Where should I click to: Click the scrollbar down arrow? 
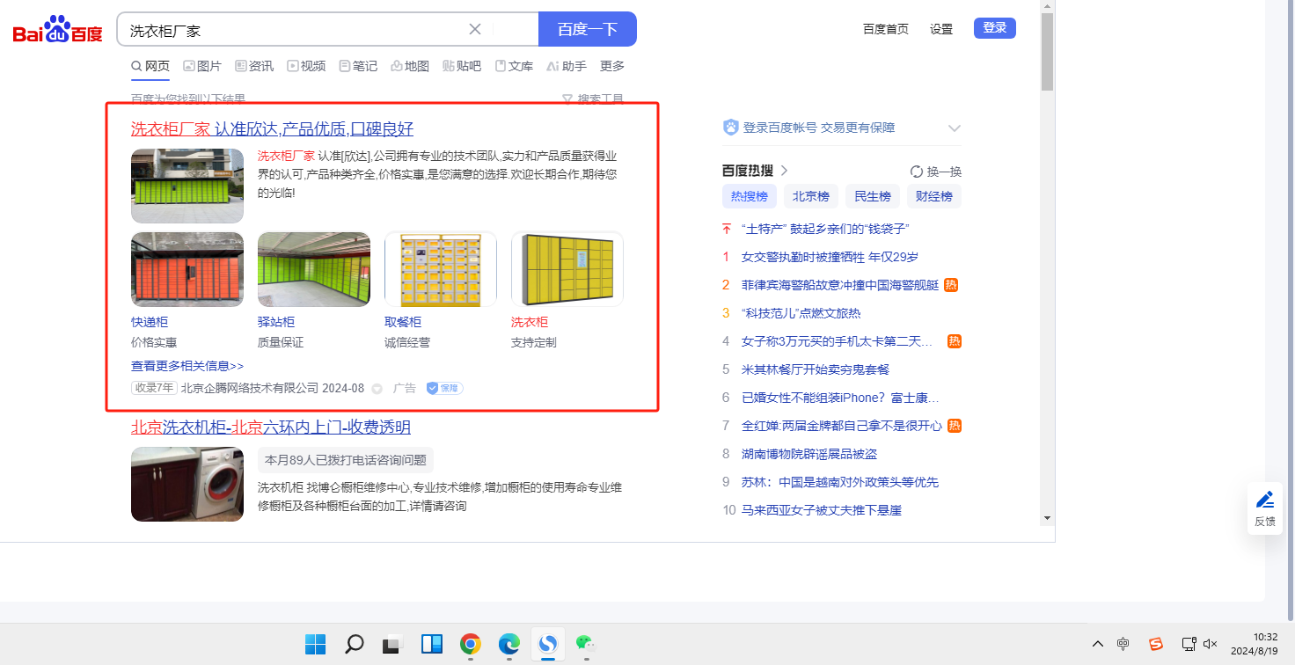pos(1047,517)
